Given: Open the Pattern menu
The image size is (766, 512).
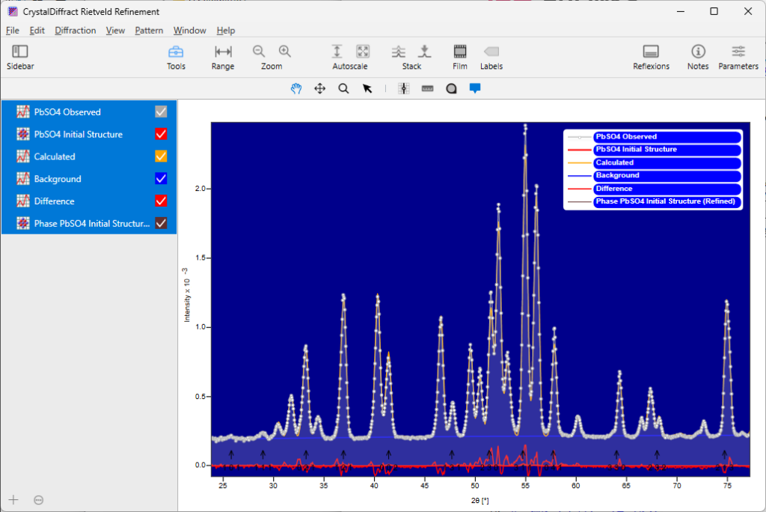Looking at the screenshot, I should point(149,31).
